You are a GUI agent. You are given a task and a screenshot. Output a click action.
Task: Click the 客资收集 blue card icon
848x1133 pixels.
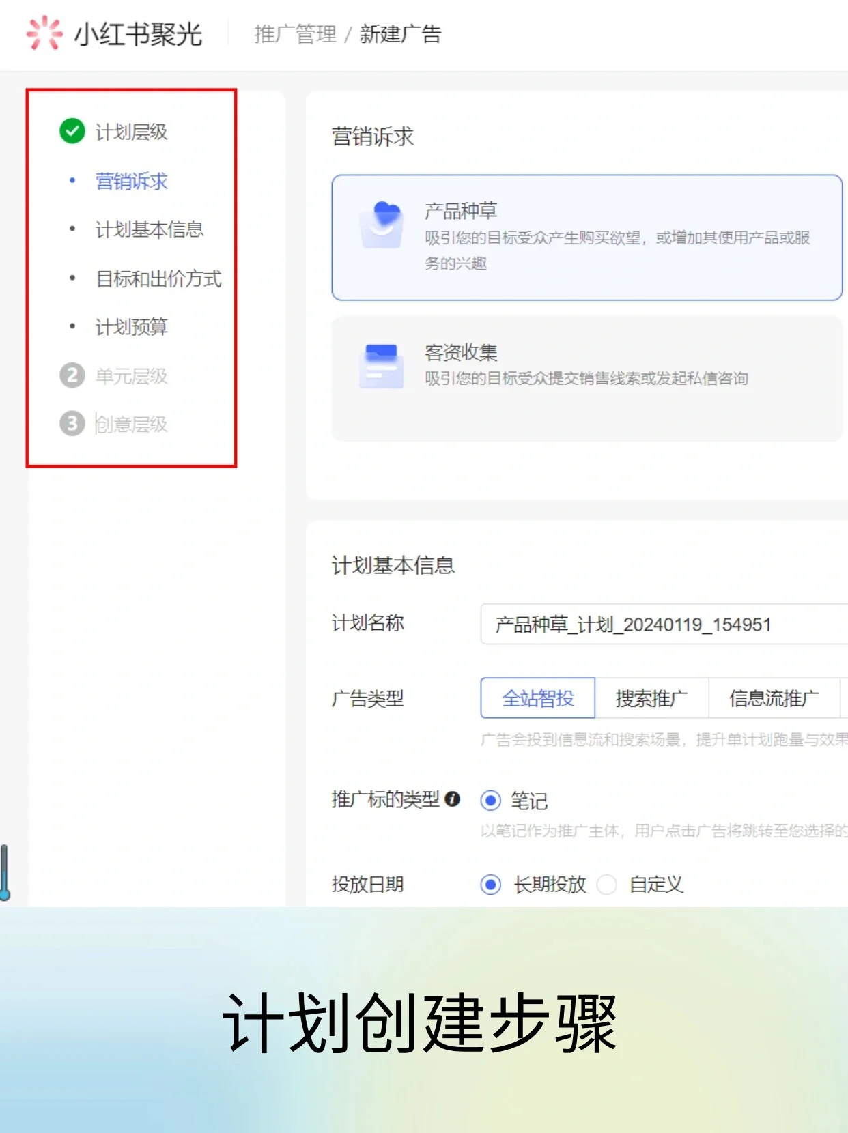[381, 366]
